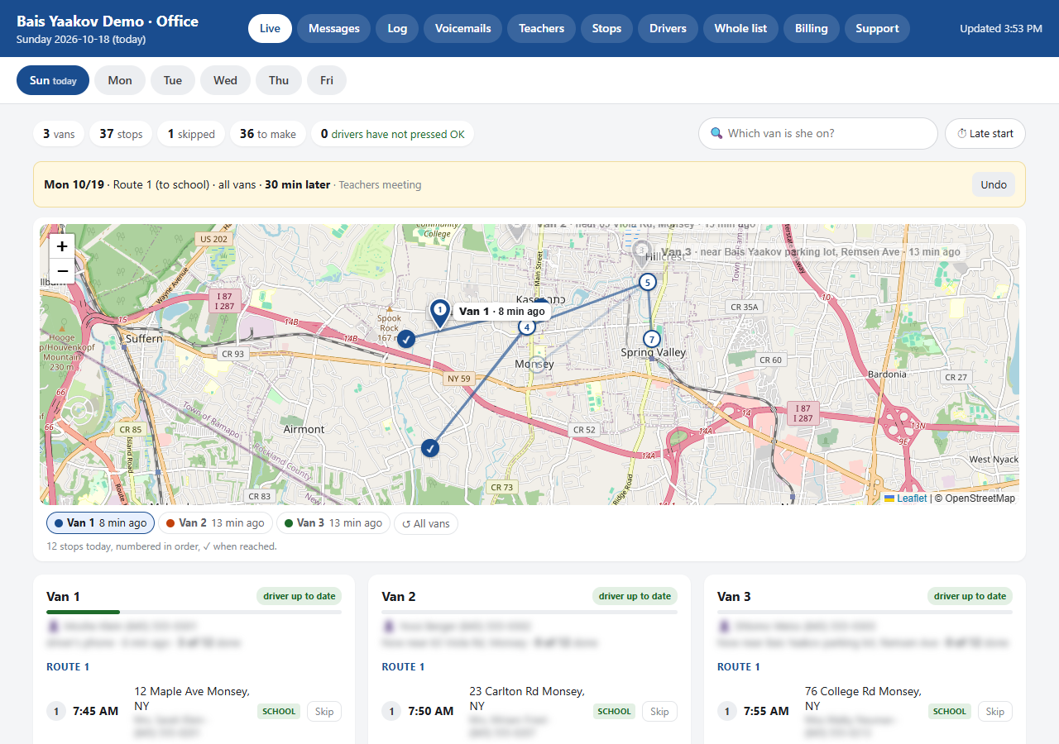Click the 3 vans summary chip
1059x744 pixels.
(x=59, y=134)
